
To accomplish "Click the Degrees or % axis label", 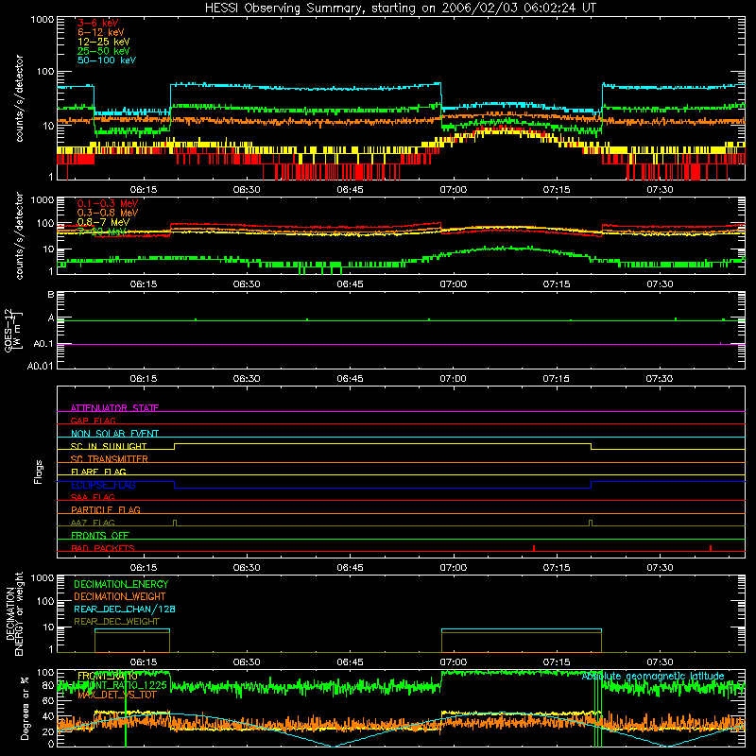I will click(x=25, y=708).
